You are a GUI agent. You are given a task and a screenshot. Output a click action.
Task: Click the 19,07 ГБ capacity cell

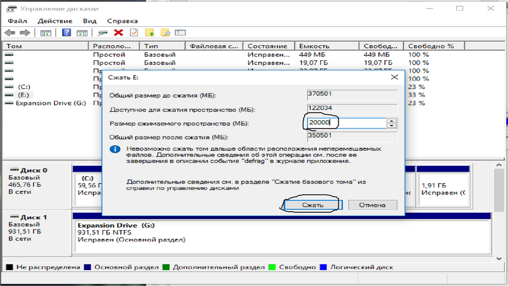pyautogui.click(x=314, y=62)
